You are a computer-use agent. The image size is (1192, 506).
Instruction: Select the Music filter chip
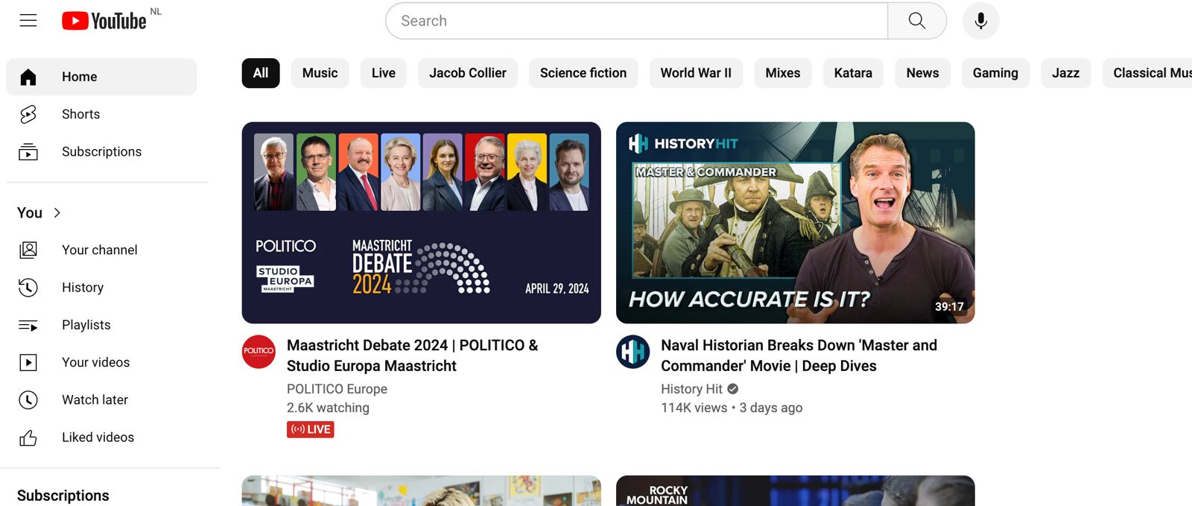(320, 73)
